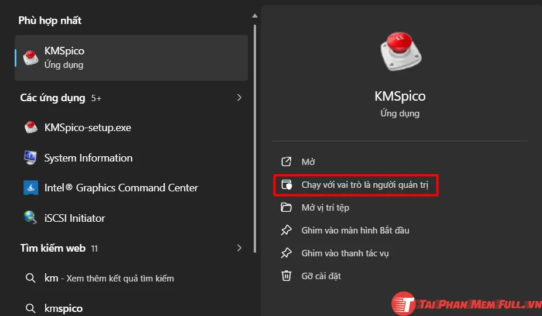Select the km web search suggestion

[x=131, y=278]
